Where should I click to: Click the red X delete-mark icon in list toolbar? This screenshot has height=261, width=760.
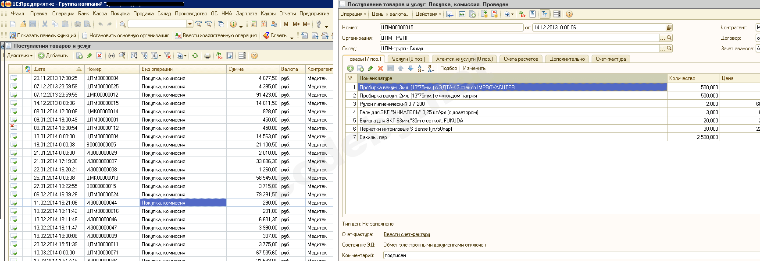100,56
